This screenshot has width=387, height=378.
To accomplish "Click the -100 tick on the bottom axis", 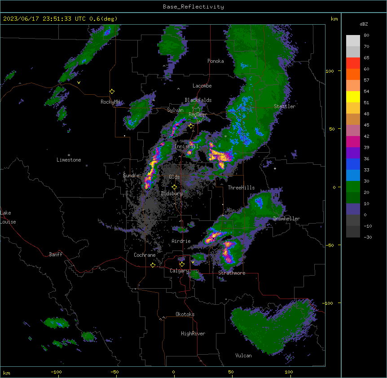I will 57,372.
